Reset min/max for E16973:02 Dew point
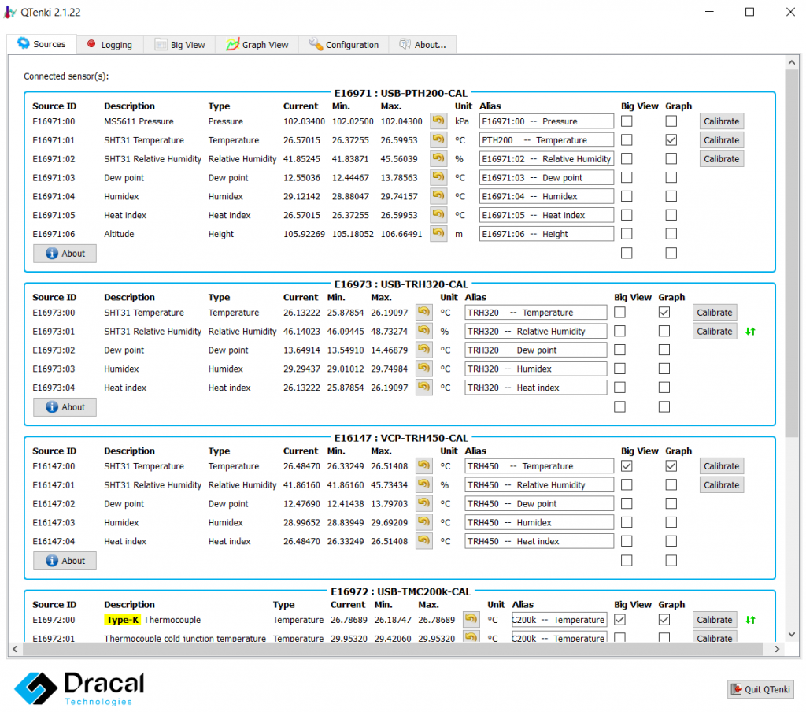The image size is (806, 712). point(423,350)
